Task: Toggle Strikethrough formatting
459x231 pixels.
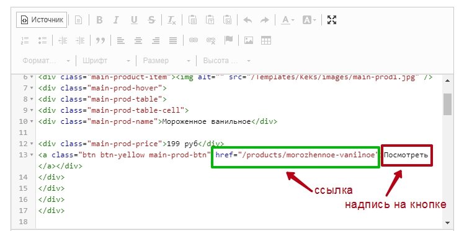Action: 151,20
